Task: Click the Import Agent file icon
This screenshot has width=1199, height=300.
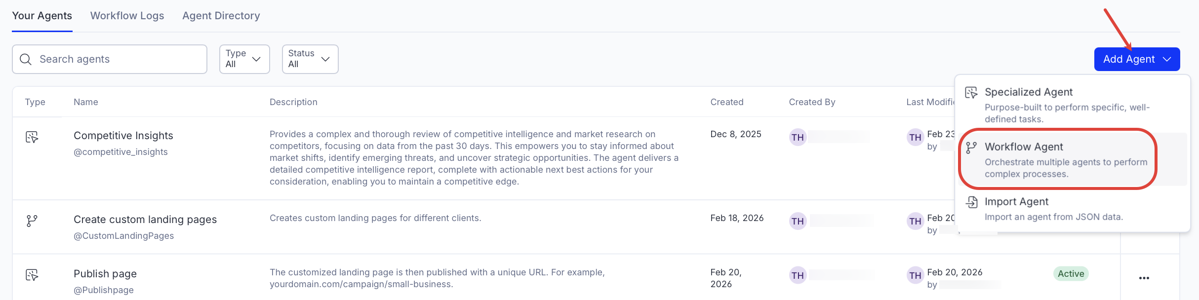Action: 971,202
